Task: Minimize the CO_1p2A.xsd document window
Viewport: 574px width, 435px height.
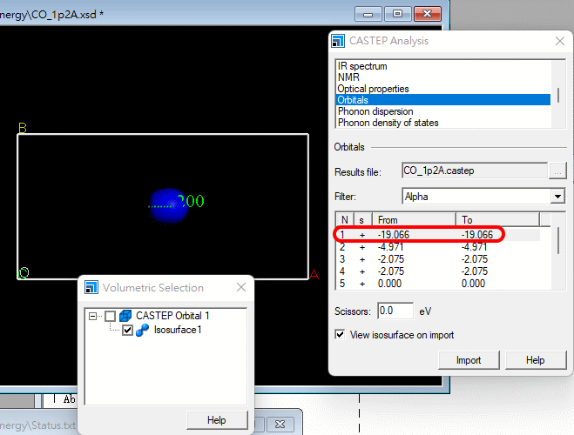Action: pyautogui.click(x=368, y=14)
